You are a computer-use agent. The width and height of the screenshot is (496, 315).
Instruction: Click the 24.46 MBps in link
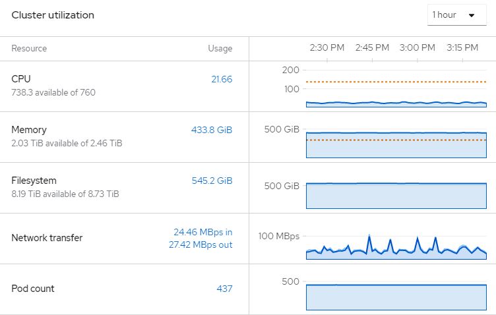[x=202, y=232]
